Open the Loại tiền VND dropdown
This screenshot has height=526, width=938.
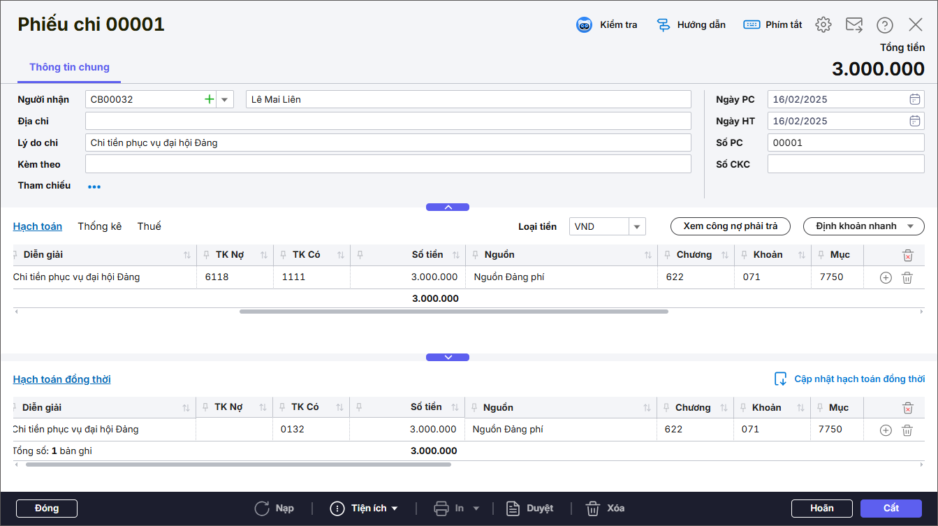point(636,226)
